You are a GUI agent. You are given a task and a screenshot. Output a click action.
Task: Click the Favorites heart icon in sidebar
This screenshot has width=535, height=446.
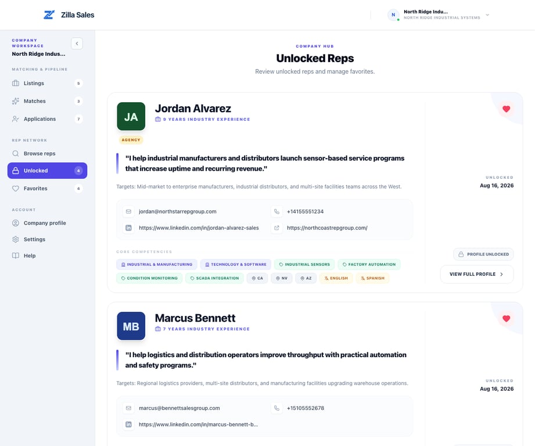click(x=16, y=188)
